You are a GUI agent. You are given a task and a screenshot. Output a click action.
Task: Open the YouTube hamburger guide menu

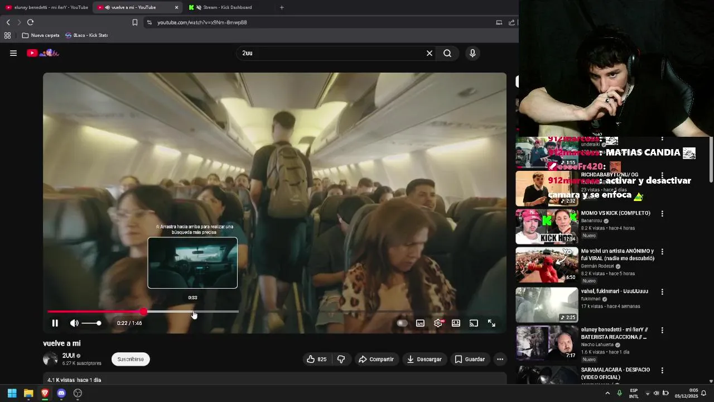coord(13,53)
